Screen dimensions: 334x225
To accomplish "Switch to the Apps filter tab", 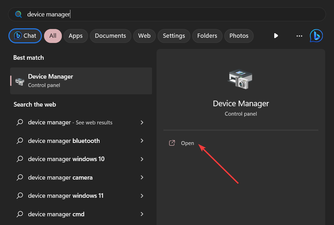I will coord(75,36).
